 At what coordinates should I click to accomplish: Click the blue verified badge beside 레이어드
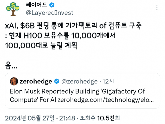52,5
